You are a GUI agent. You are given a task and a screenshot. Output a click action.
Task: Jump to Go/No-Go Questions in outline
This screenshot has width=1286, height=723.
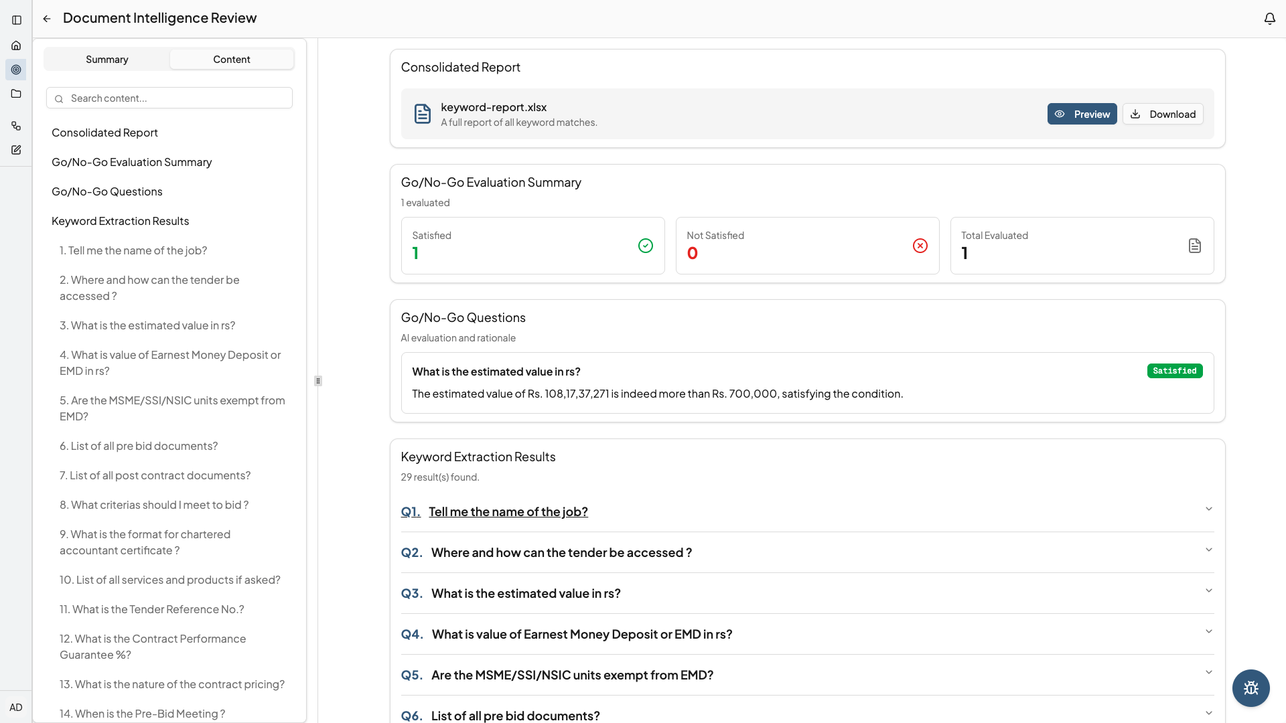[x=107, y=191]
